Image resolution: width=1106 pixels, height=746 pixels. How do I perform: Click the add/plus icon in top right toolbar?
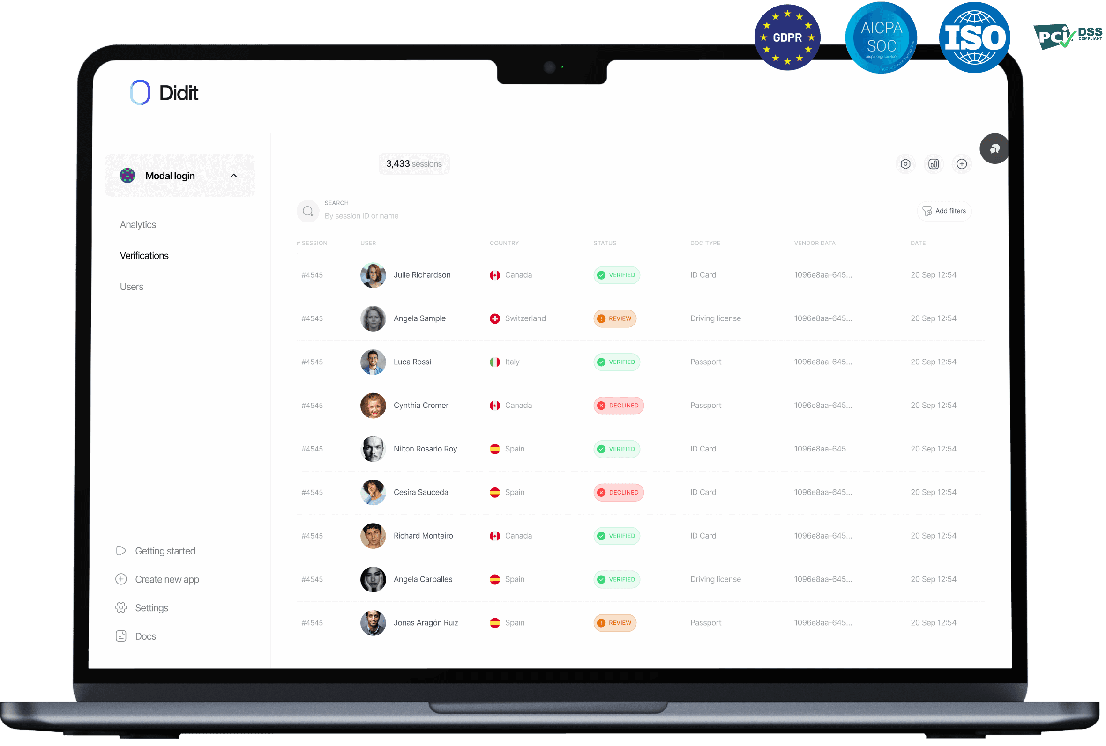(962, 164)
